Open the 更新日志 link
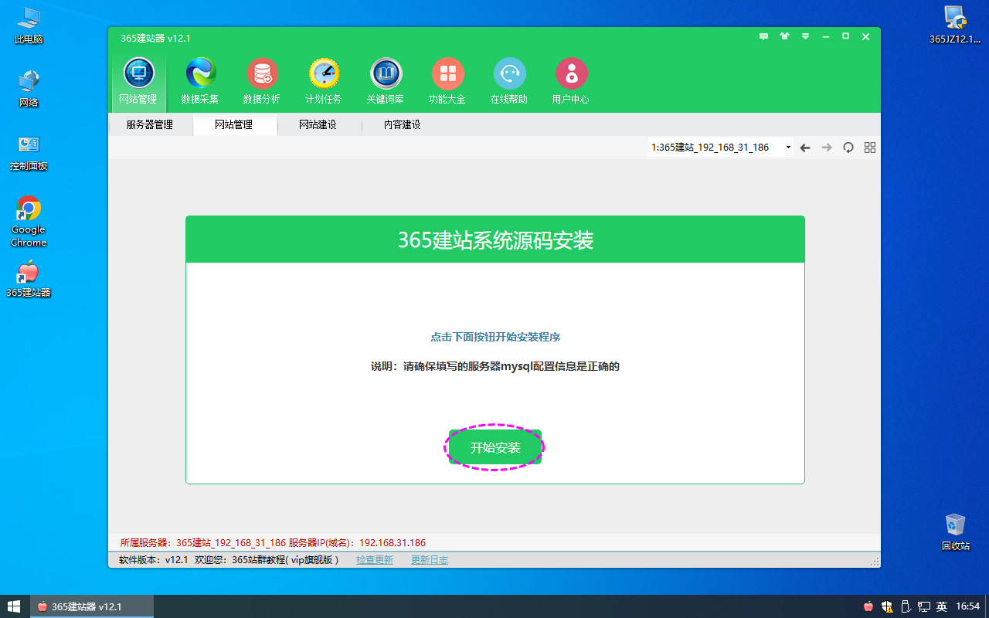Image resolution: width=989 pixels, height=618 pixels. coord(430,560)
